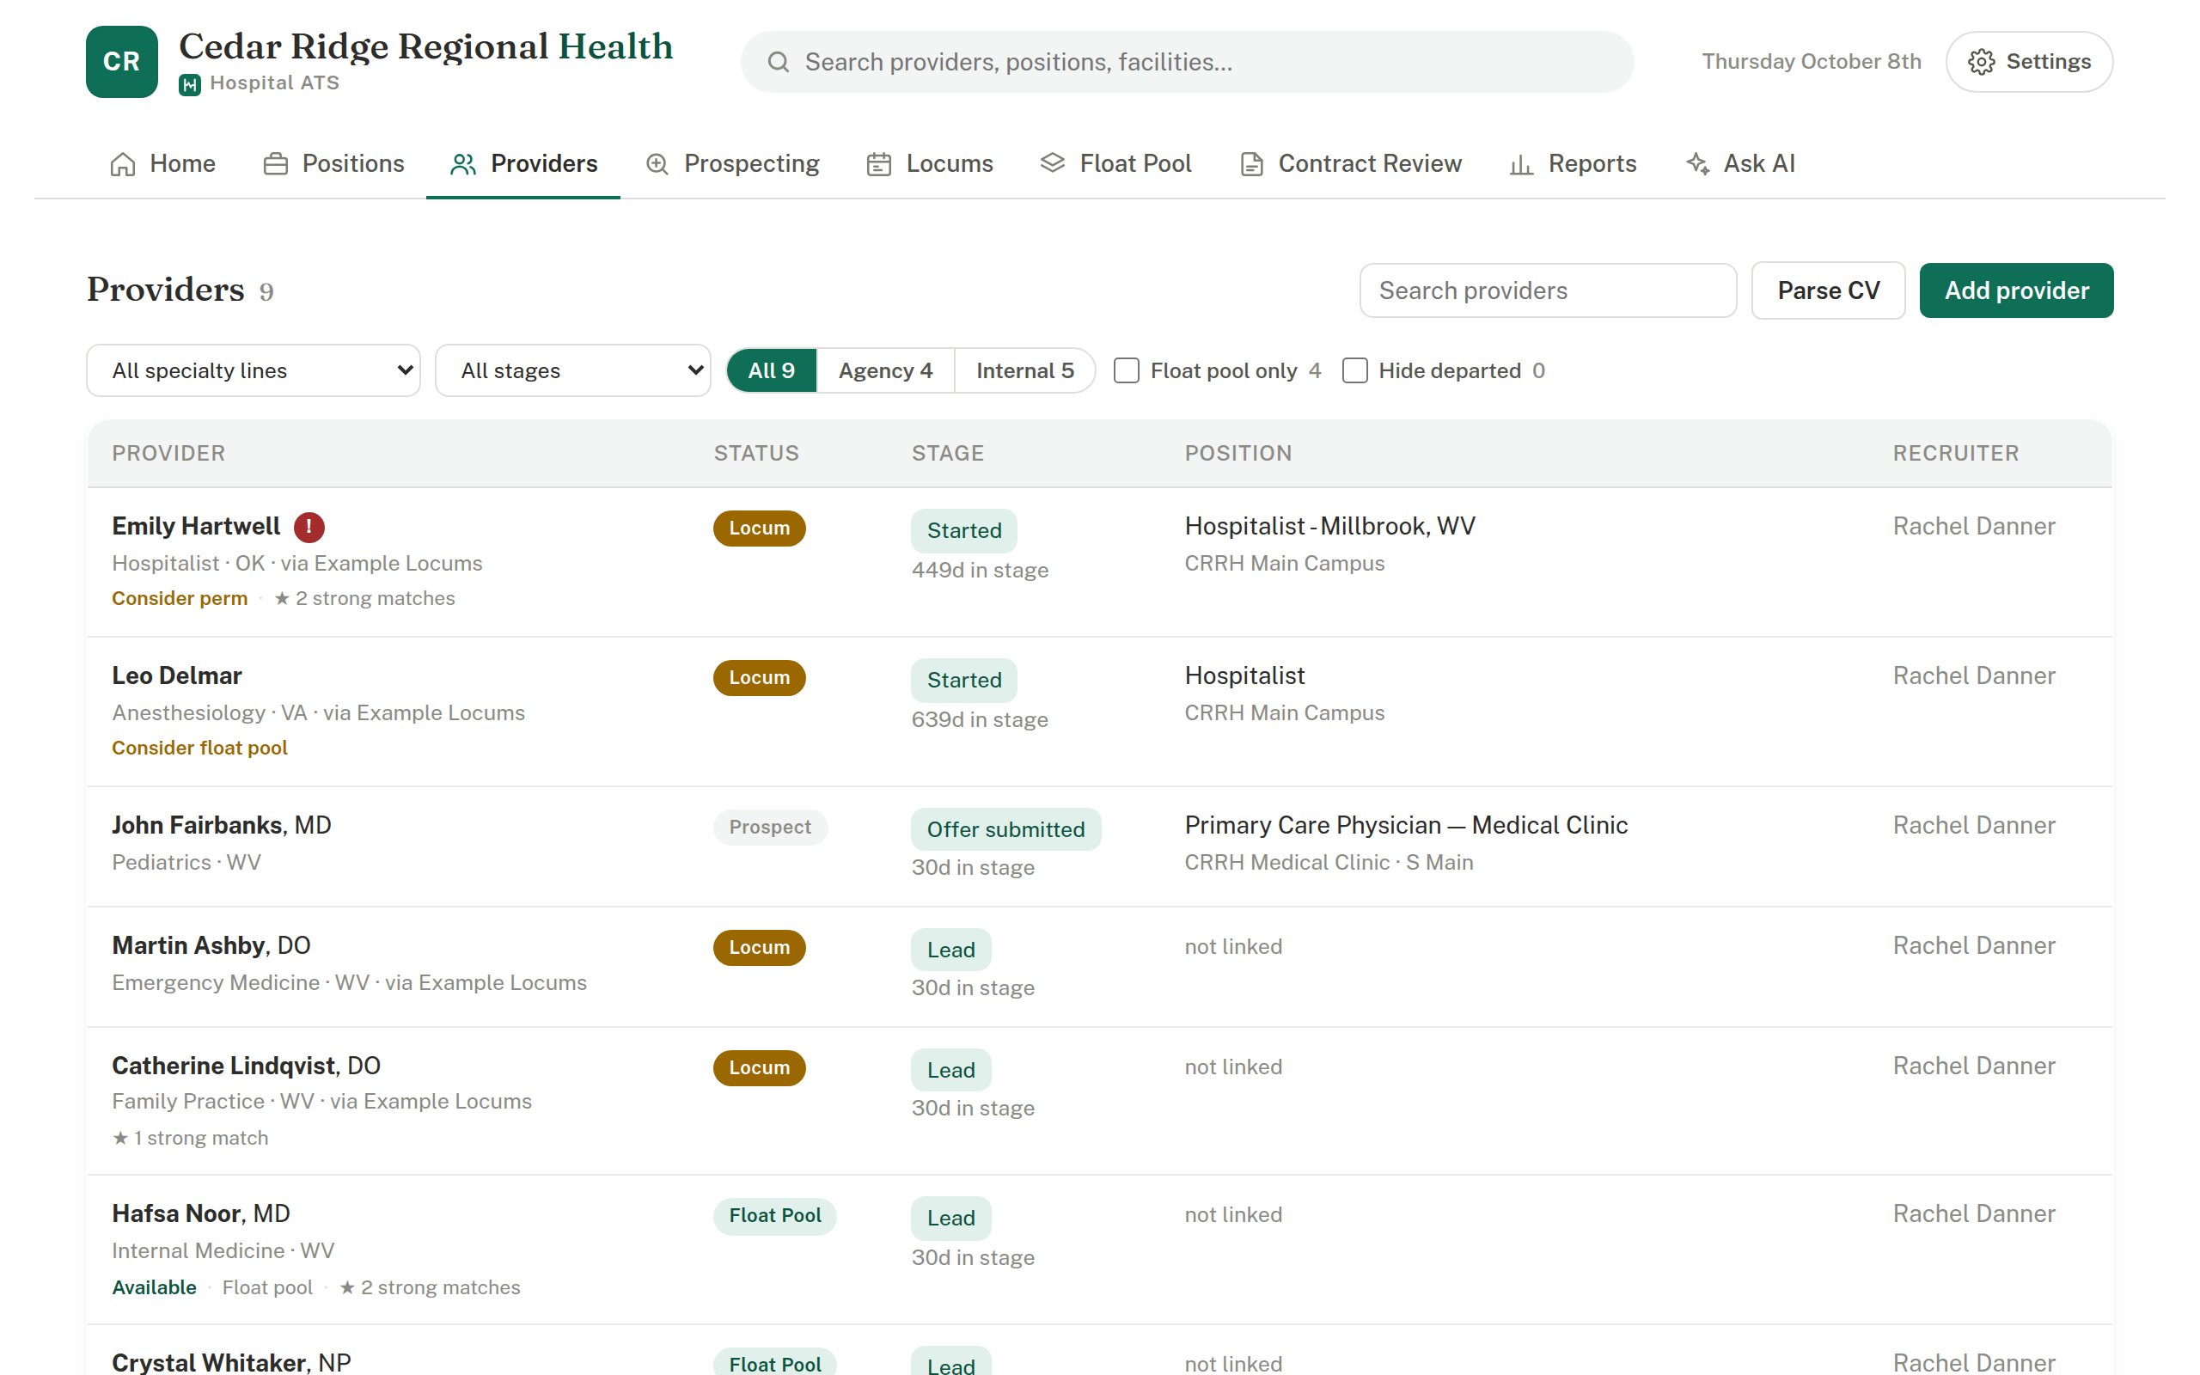Click the red alert icon beside Emily Hartwell
Image resolution: width=2200 pixels, height=1375 pixels.
309,527
